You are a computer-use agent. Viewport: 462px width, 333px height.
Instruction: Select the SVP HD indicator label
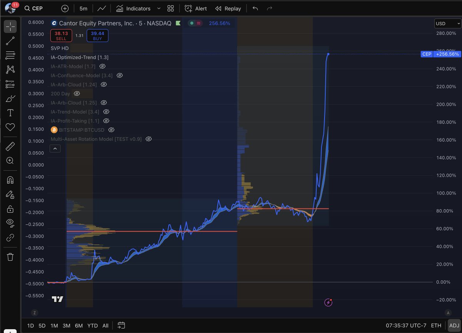click(x=60, y=48)
